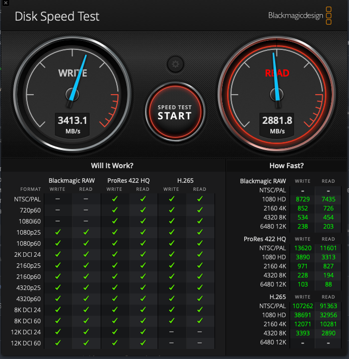Viewport: 349px width, 359px height.
Task: Click the 2160p25 format row label
Action: click(x=29, y=265)
